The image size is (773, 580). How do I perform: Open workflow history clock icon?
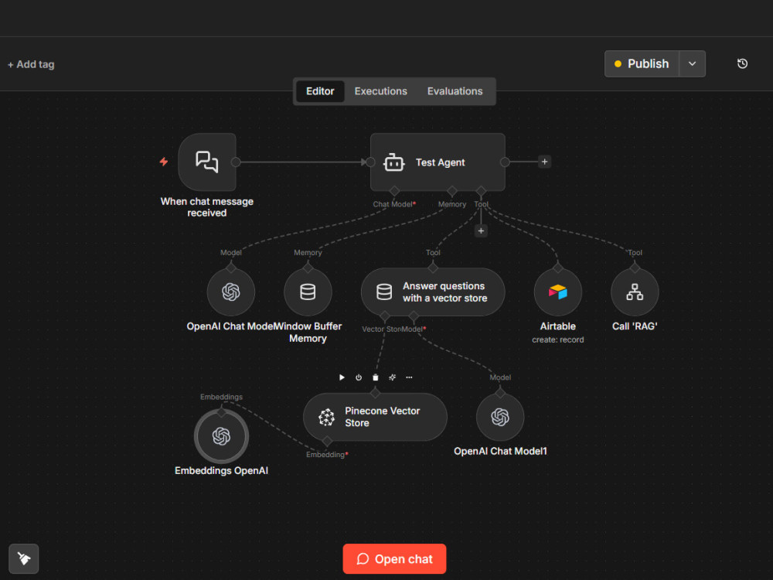pyautogui.click(x=742, y=63)
